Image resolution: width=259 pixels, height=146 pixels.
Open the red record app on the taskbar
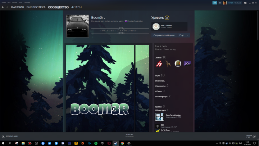pyautogui.click(x=30, y=143)
